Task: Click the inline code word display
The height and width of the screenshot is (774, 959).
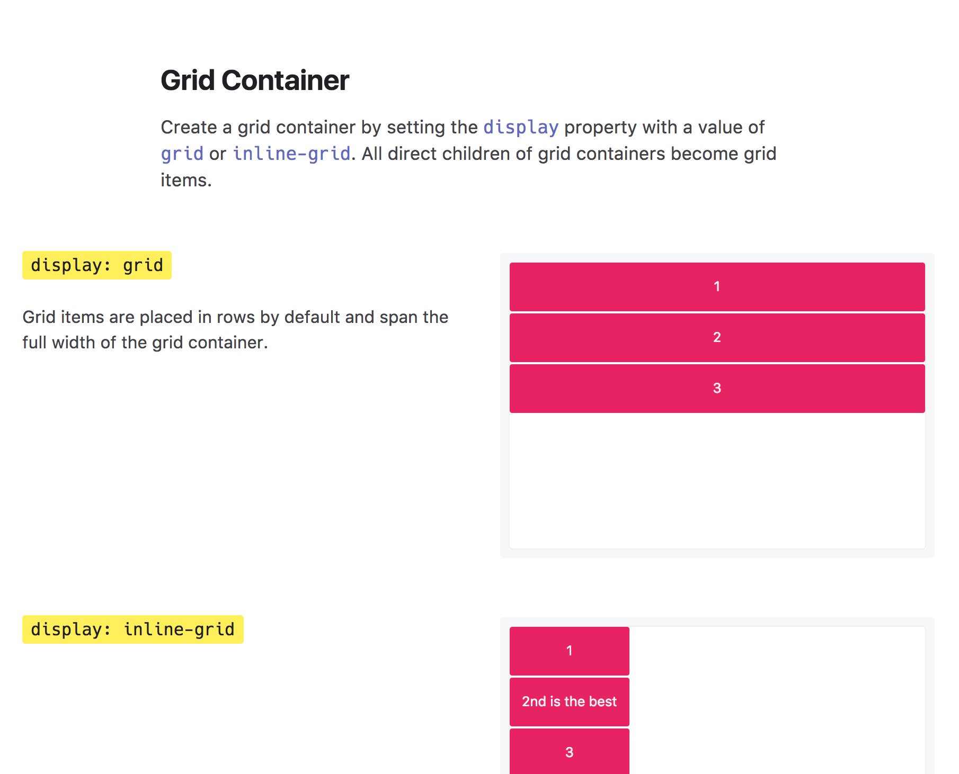Action: click(x=521, y=127)
